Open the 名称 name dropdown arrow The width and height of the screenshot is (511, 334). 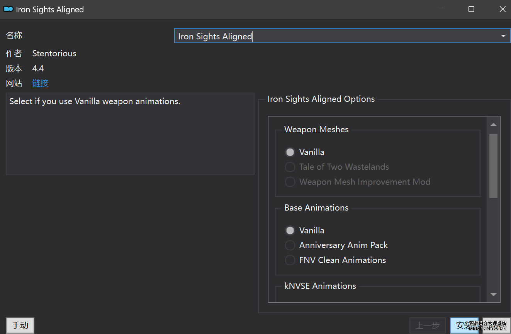pos(503,36)
